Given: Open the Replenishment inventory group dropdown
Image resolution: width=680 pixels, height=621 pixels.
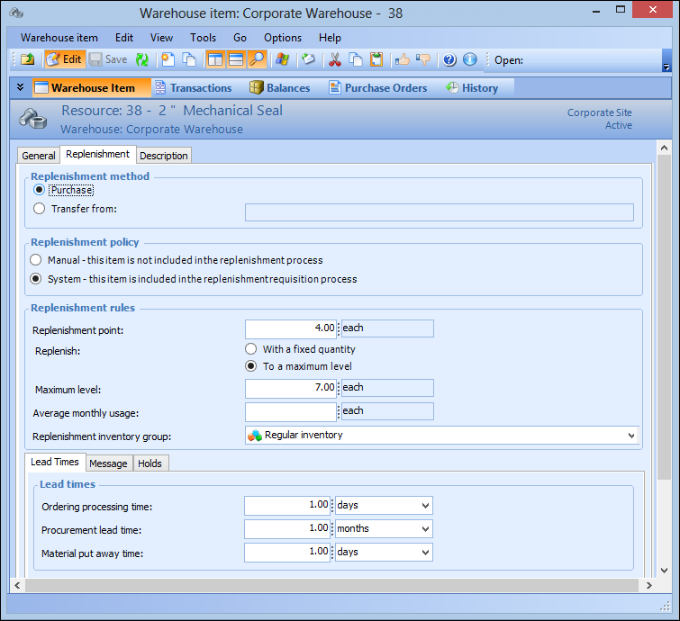Looking at the screenshot, I should tap(630, 436).
